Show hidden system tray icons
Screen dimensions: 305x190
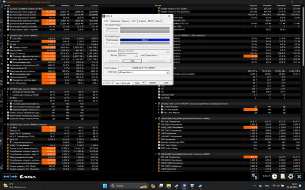click(x=255, y=186)
